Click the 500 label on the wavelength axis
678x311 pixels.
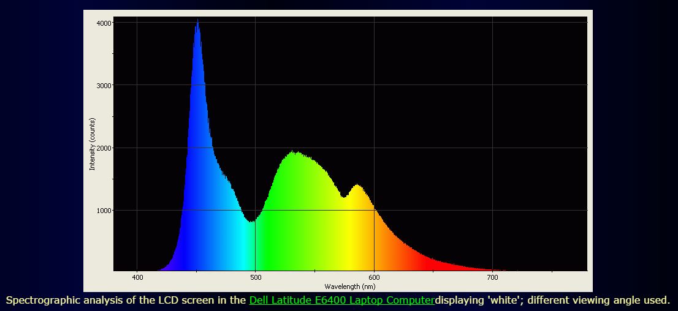(x=256, y=278)
